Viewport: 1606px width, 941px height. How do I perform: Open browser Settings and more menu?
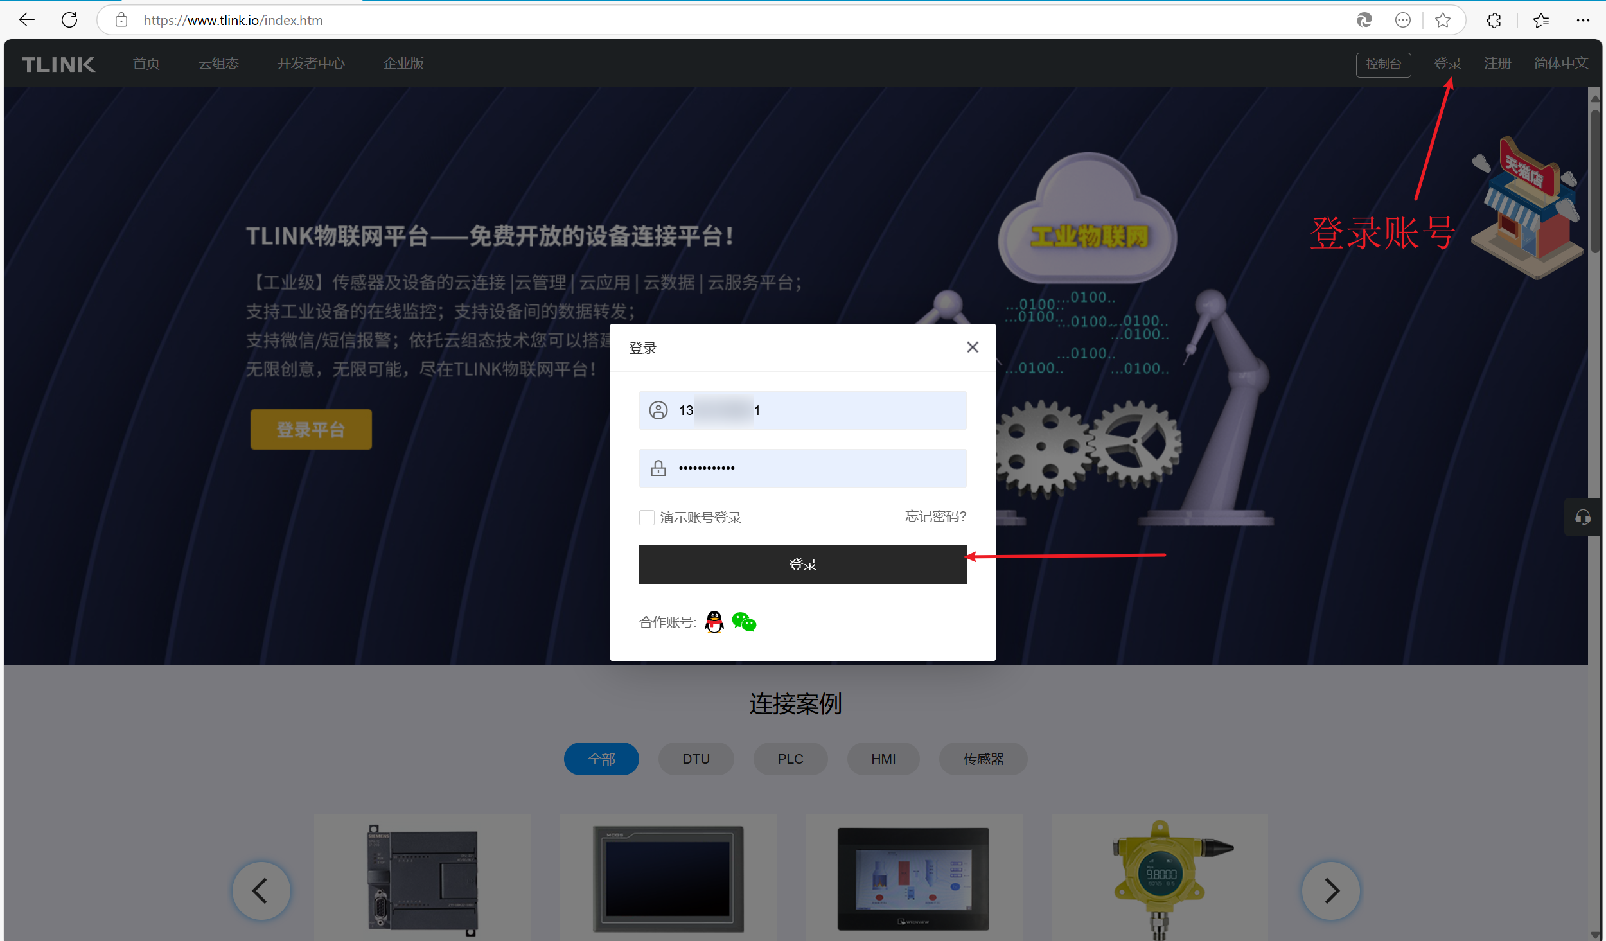[1583, 20]
